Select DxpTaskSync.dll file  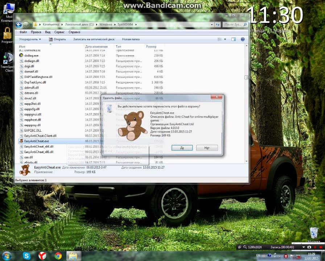pos(35,82)
